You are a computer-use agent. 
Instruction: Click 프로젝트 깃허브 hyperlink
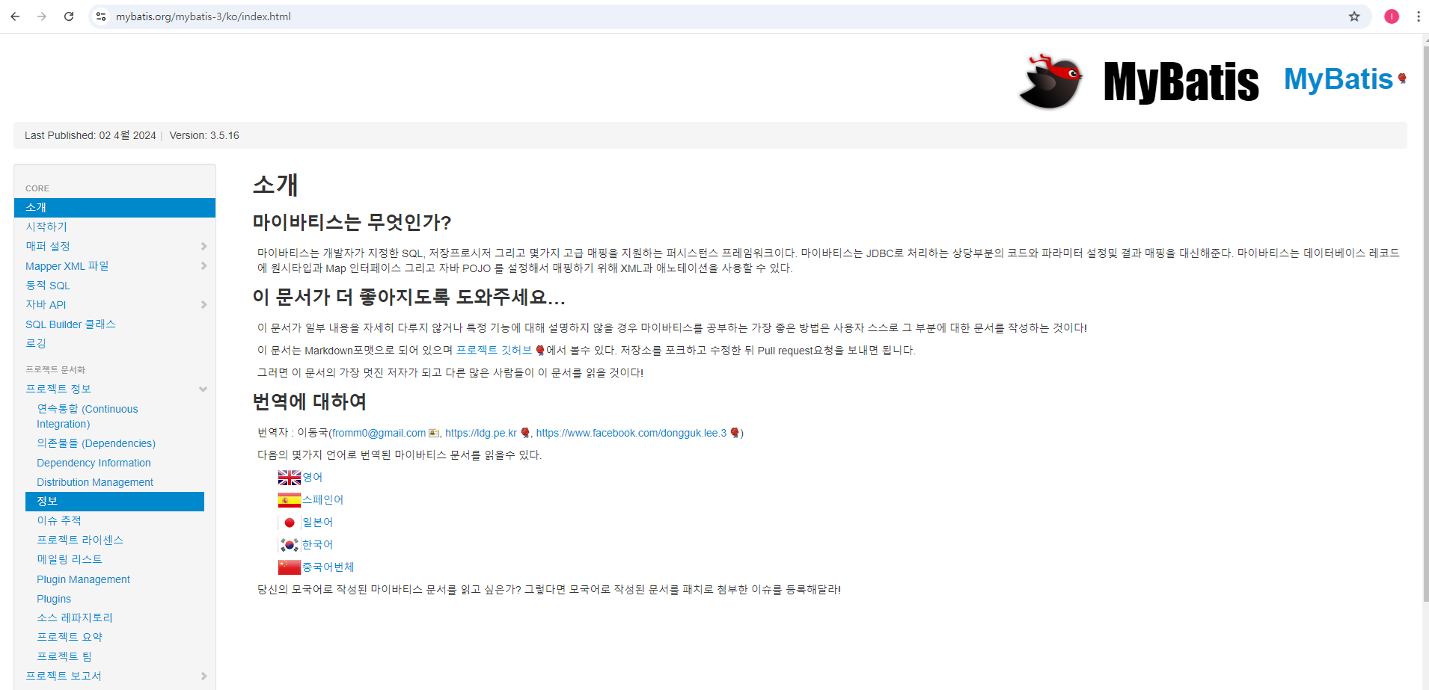click(x=494, y=350)
